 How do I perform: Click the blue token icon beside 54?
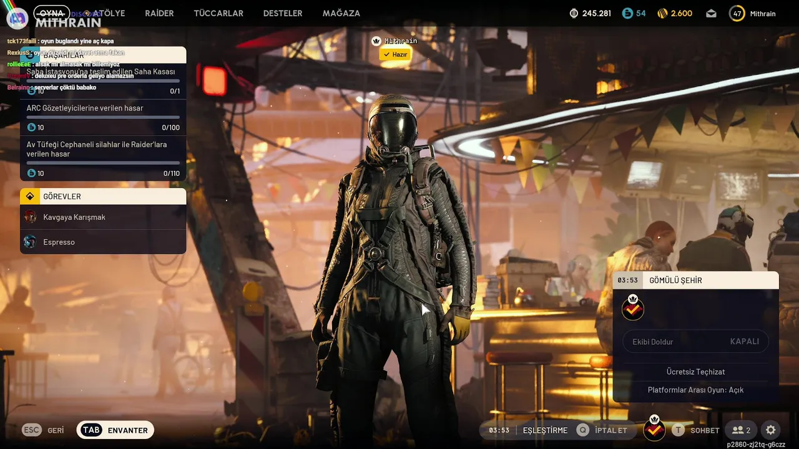pyautogui.click(x=627, y=13)
